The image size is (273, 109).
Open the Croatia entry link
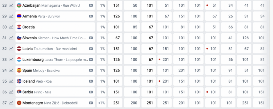pos(28,27)
